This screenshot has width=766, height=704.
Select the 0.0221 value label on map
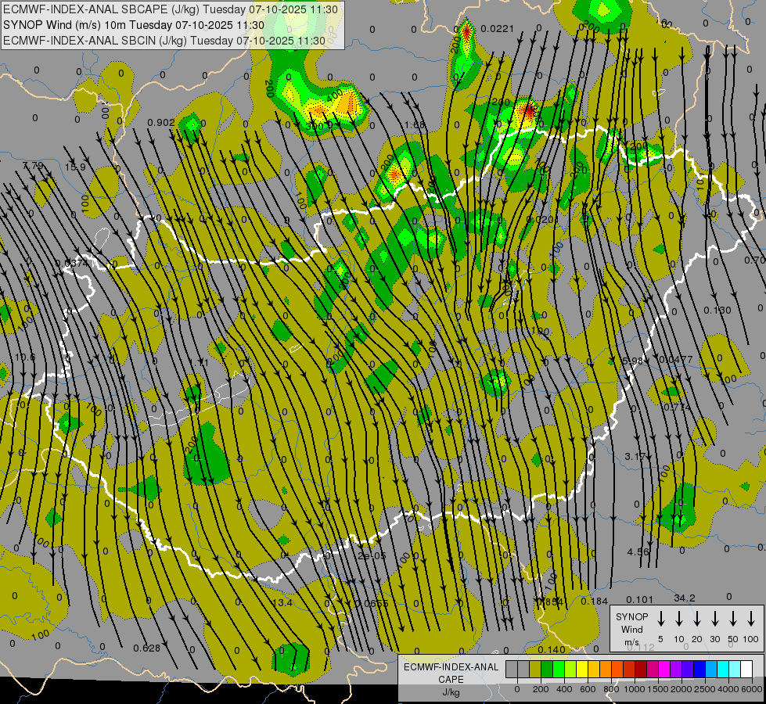497,28
